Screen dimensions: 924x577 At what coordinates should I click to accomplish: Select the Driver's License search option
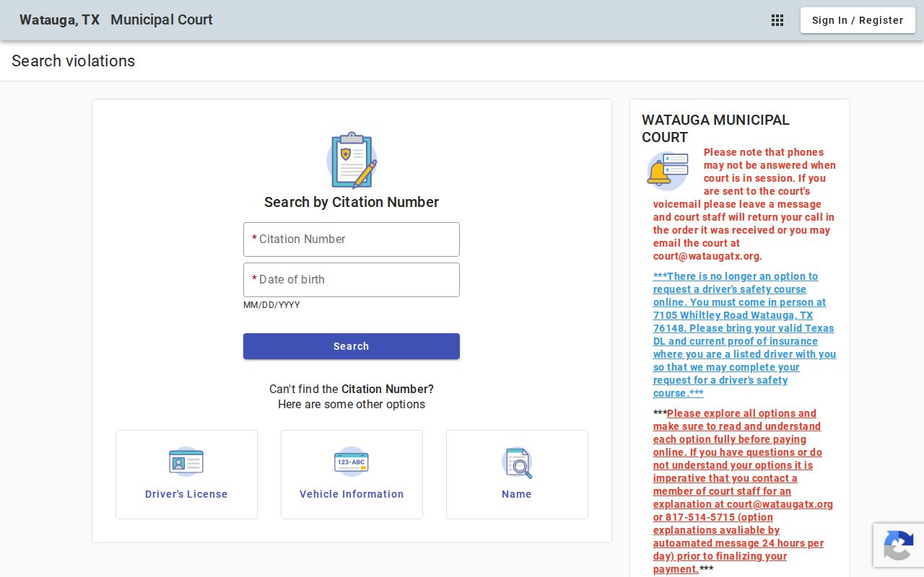(186, 475)
